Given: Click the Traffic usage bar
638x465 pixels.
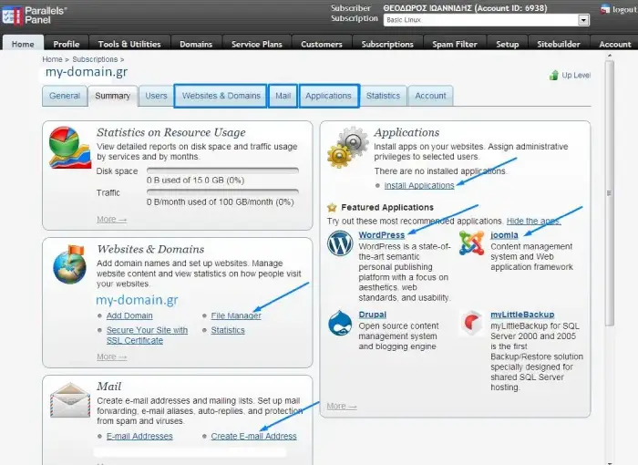Looking at the screenshot, I should click(x=222, y=191).
